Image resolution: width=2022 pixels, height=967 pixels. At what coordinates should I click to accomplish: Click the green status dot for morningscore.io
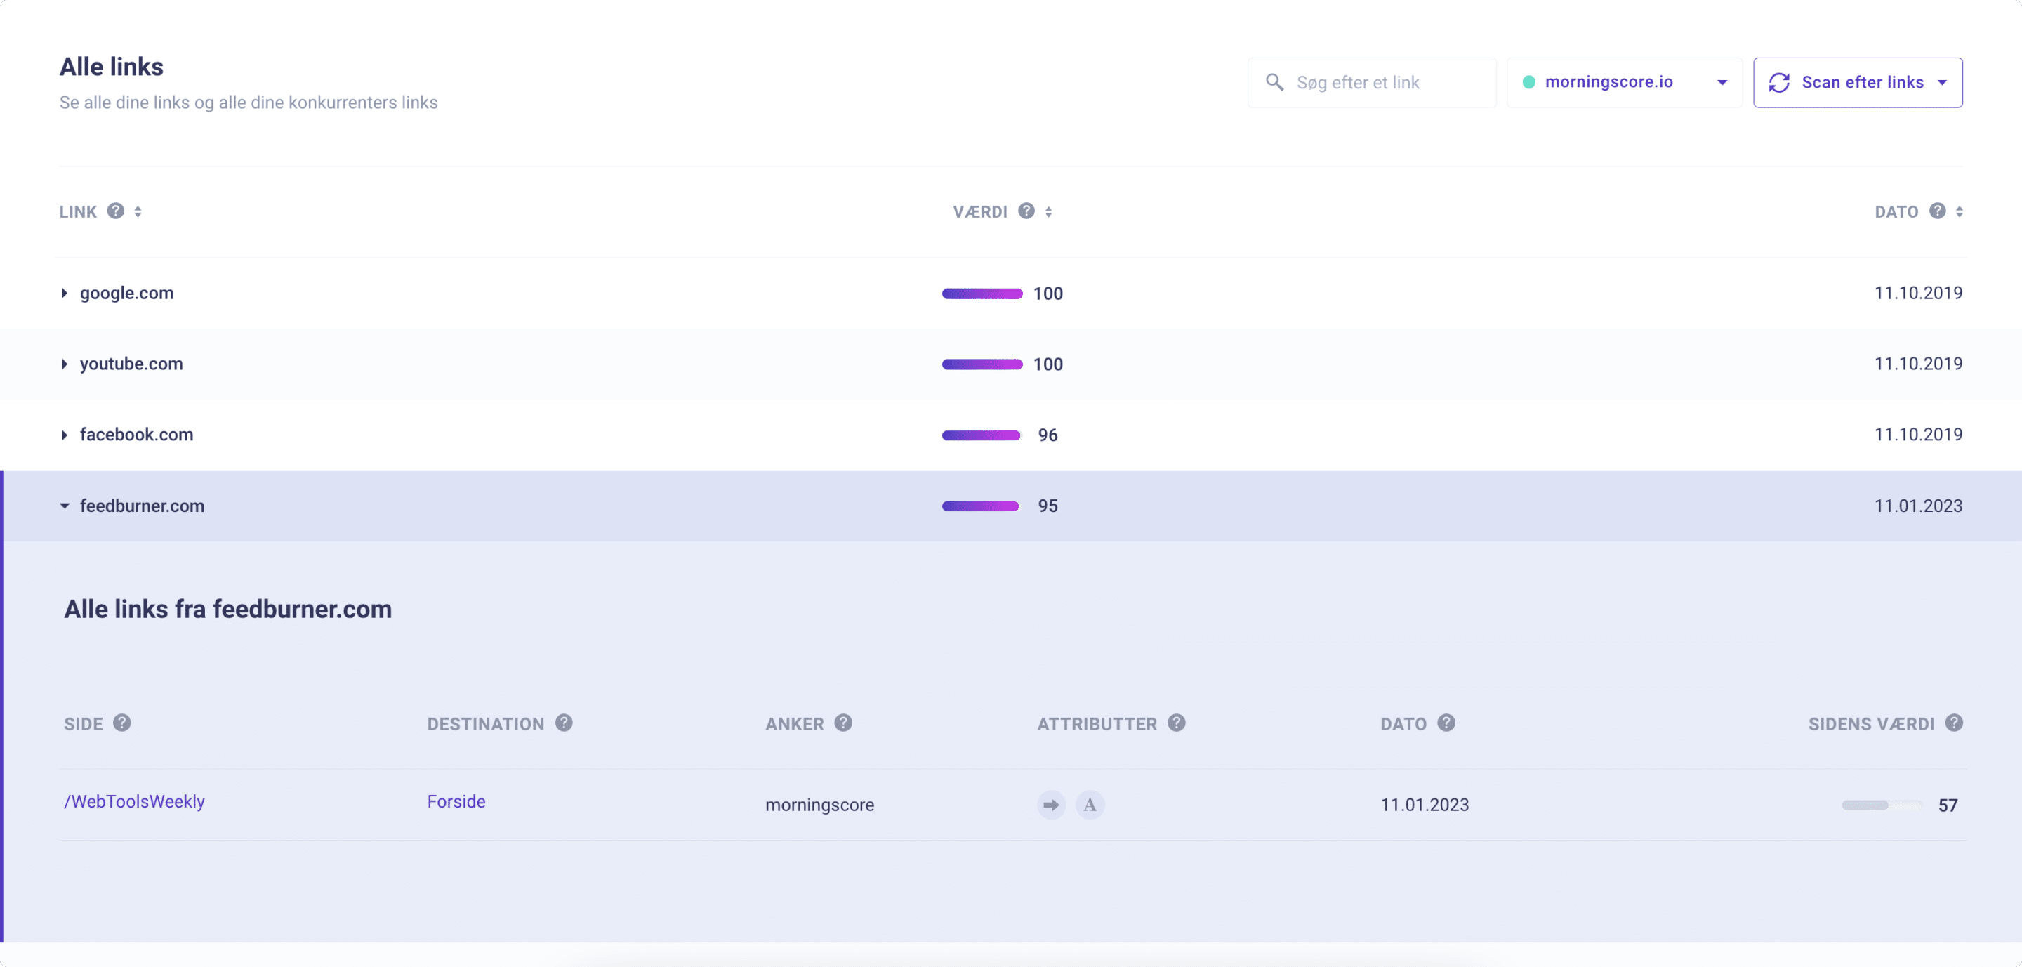[1528, 81]
